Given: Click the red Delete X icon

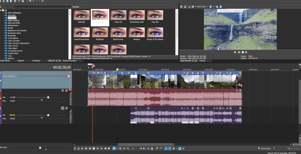Looking at the screenshot, I should point(133,148).
